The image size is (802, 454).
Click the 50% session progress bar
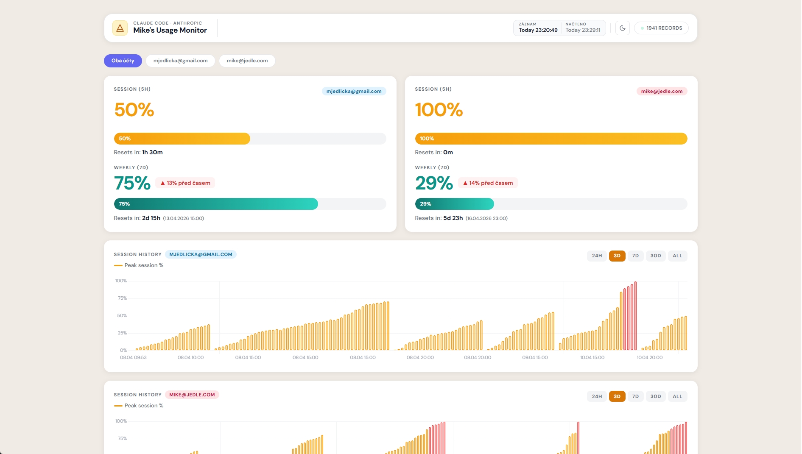click(x=182, y=139)
